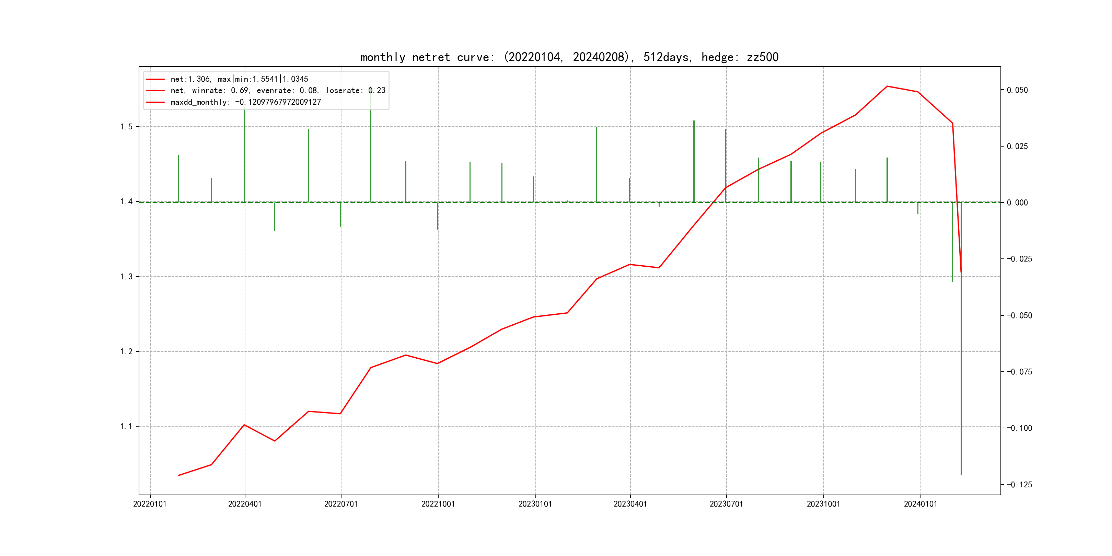Click the 20231001 x-axis tick label
Screen dimensions: 1112x556
click(x=823, y=504)
